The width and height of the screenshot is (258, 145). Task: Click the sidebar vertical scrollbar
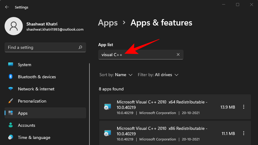(x=89, y=103)
